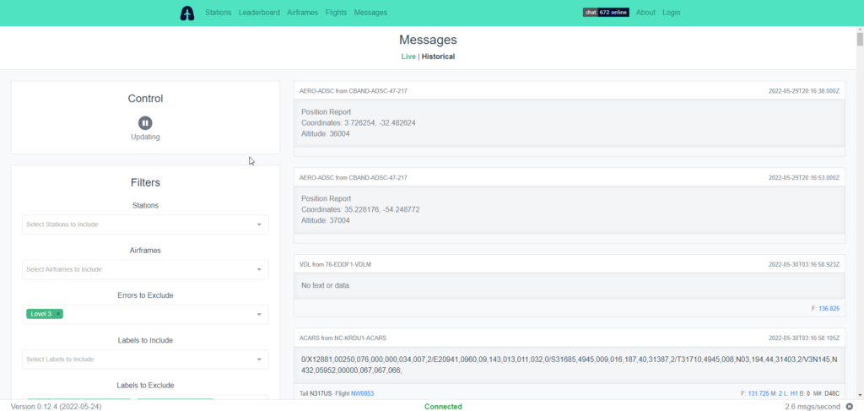Click the mode 2 link after M:
Screen dimensions: 864x411
[x=780, y=393]
